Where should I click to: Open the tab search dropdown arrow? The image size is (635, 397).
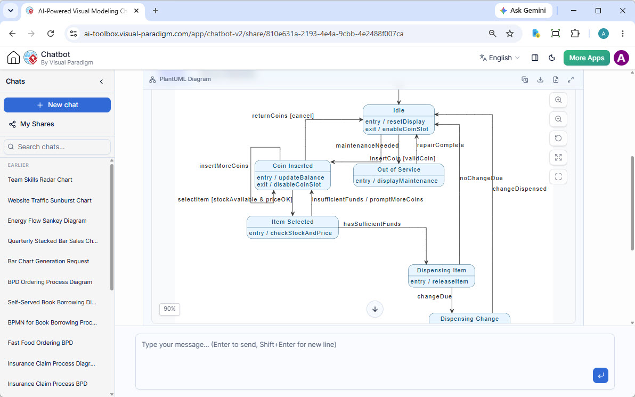[x=11, y=11]
